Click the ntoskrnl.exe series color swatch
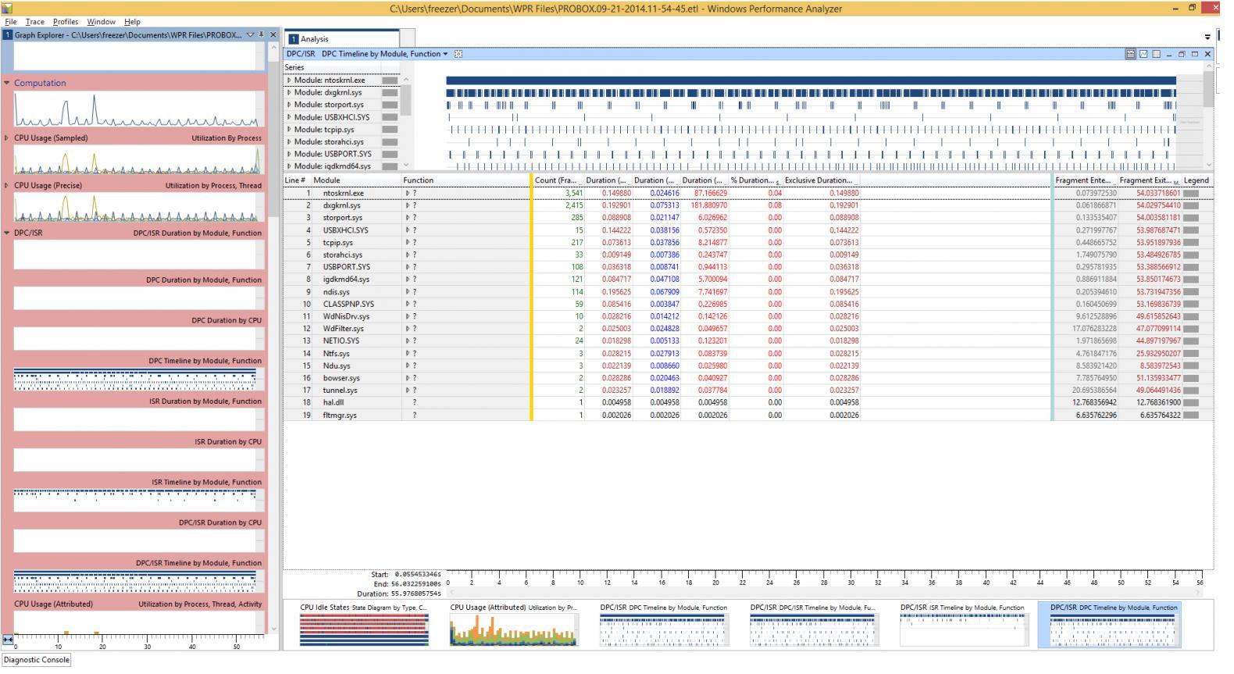The width and height of the screenshot is (1234, 674). [x=390, y=80]
